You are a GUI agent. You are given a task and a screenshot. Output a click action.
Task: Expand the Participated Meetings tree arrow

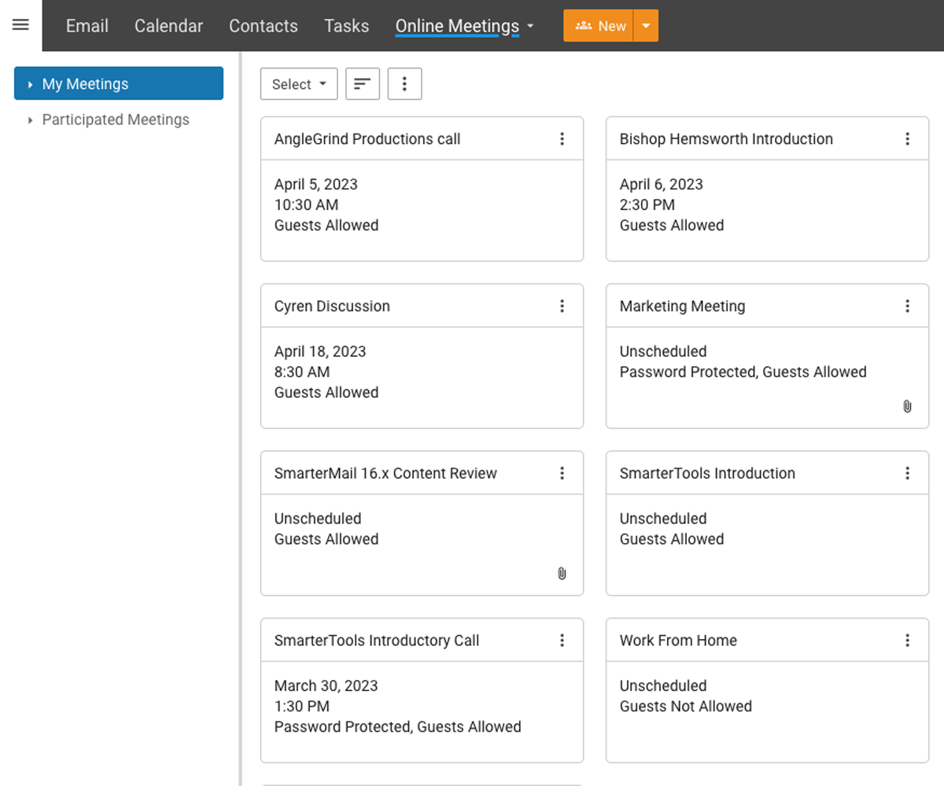pyautogui.click(x=30, y=120)
